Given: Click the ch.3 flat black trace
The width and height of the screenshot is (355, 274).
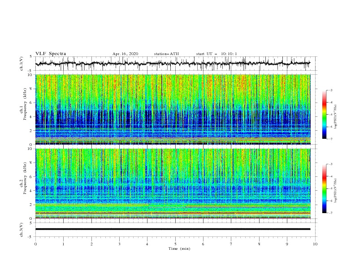Looking at the screenshot, I should (x=173, y=229).
